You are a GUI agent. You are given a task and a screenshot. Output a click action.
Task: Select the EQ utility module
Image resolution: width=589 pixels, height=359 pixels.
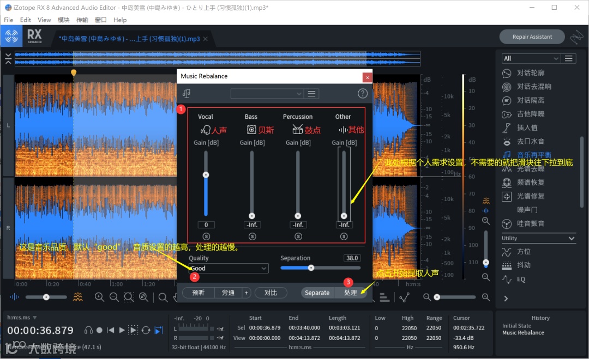[x=521, y=279]
